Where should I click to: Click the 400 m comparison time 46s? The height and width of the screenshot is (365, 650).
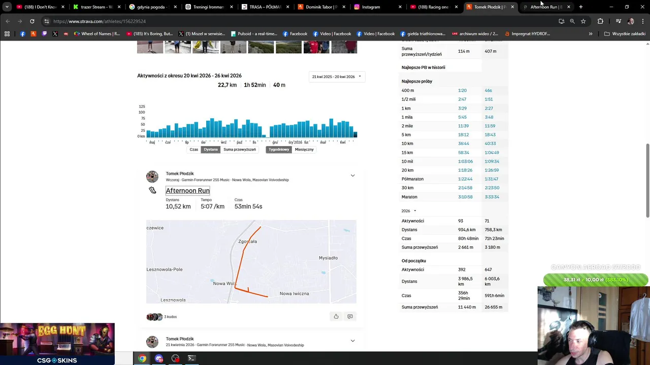point(488,90)
